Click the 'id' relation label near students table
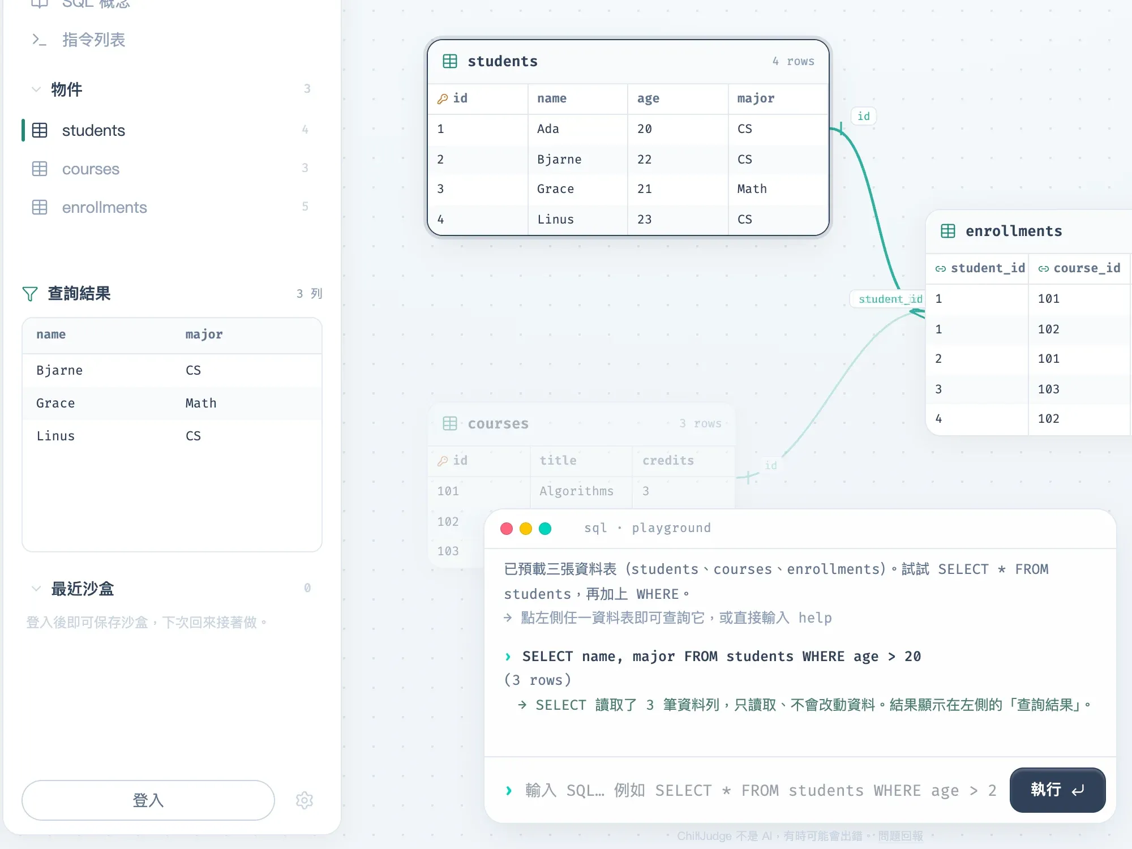 click(863, 116)
